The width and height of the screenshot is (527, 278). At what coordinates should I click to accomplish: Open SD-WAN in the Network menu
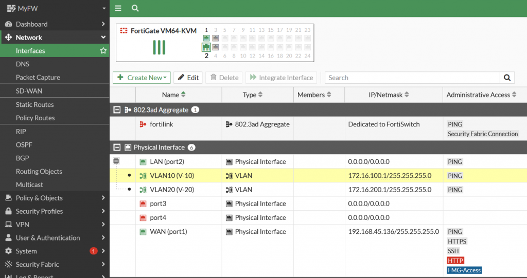pyautogui.click(x=29, y=91)
